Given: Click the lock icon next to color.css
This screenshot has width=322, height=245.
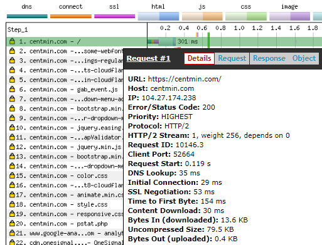Looking at the screenshot, I should pos(13,175).
